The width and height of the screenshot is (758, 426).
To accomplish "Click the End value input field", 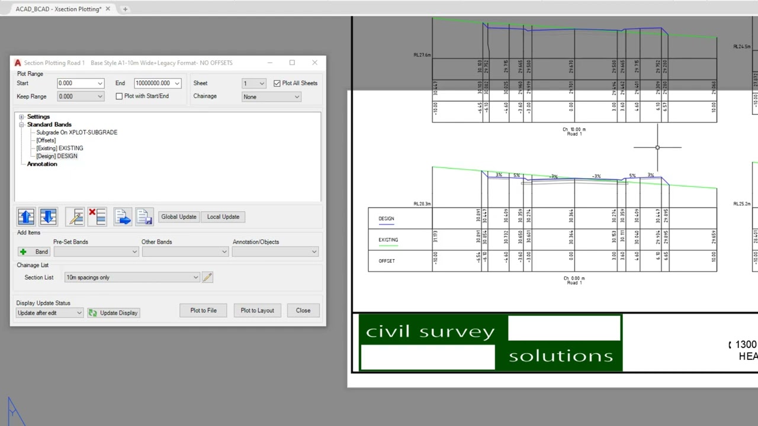I will 153,83.
